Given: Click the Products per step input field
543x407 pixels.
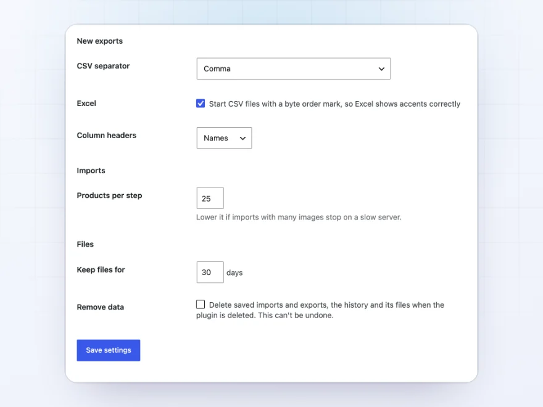Looking at the screenshot, I should pos(210,199).
